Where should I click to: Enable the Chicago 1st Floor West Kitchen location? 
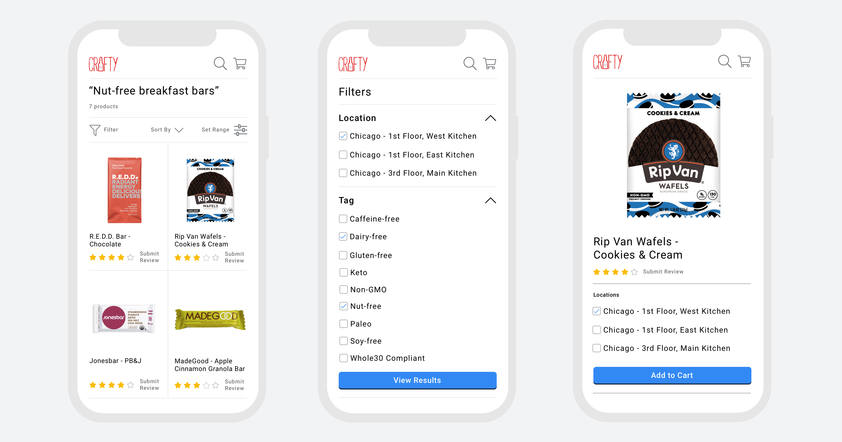[343, 136]
